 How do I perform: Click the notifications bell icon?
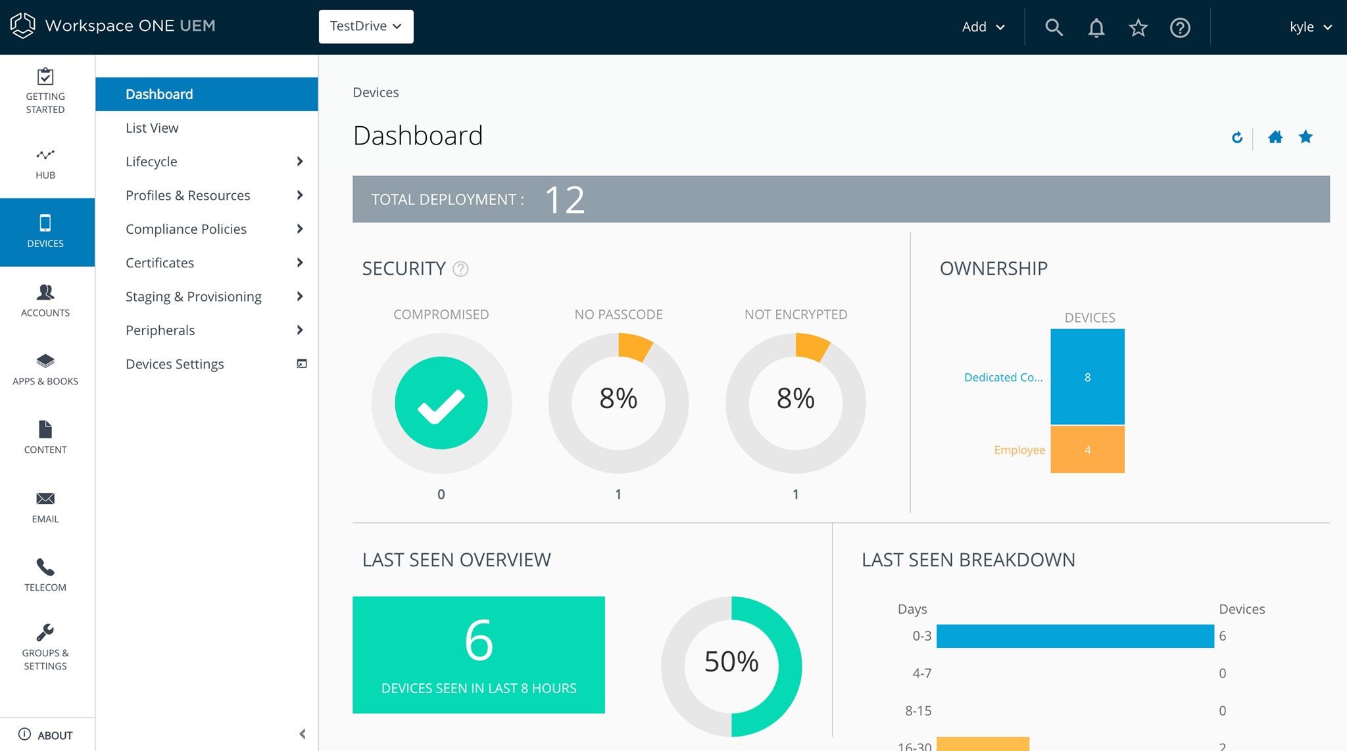point(1096,28)
